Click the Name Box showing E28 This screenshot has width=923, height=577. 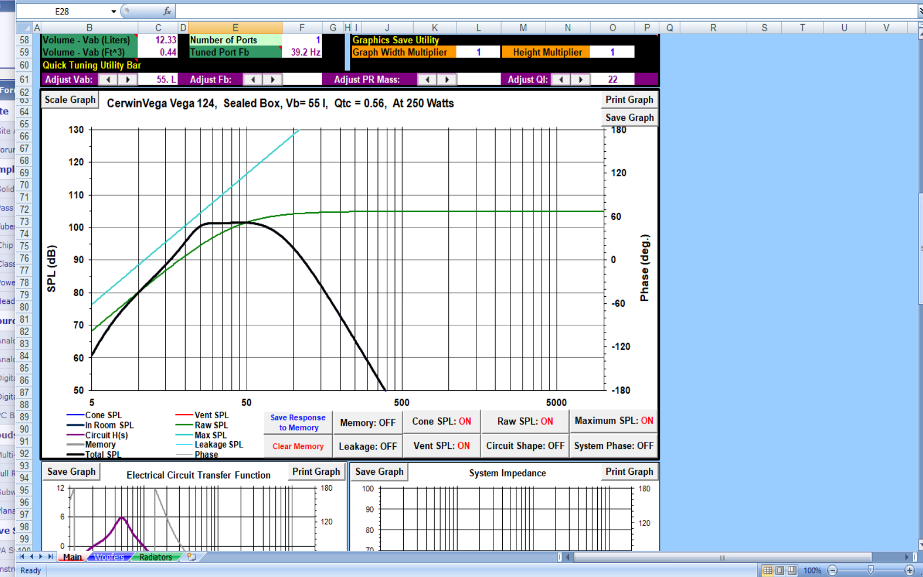coord(62,12)
